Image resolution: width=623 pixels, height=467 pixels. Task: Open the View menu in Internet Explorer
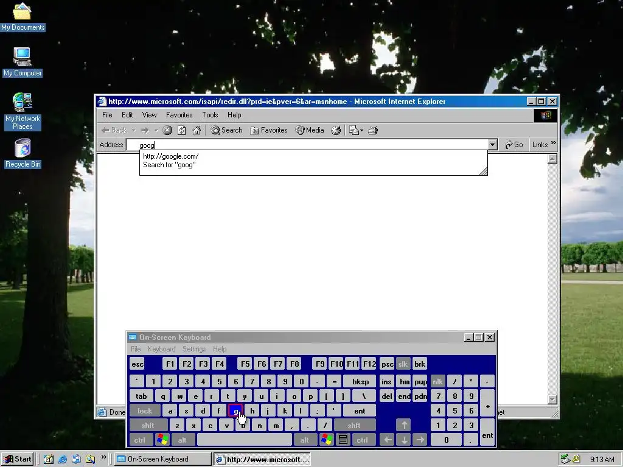150,115
